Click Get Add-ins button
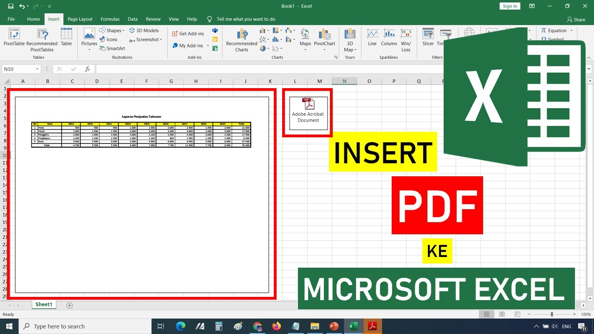594x334 pixels. tap(188, 33)
